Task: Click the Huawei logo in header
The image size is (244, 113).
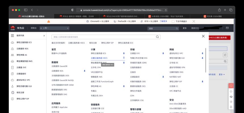Action: [13, 28]
